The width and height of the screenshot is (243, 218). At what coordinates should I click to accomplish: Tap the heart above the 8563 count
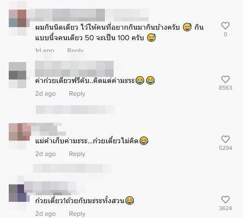click(226, 80)
